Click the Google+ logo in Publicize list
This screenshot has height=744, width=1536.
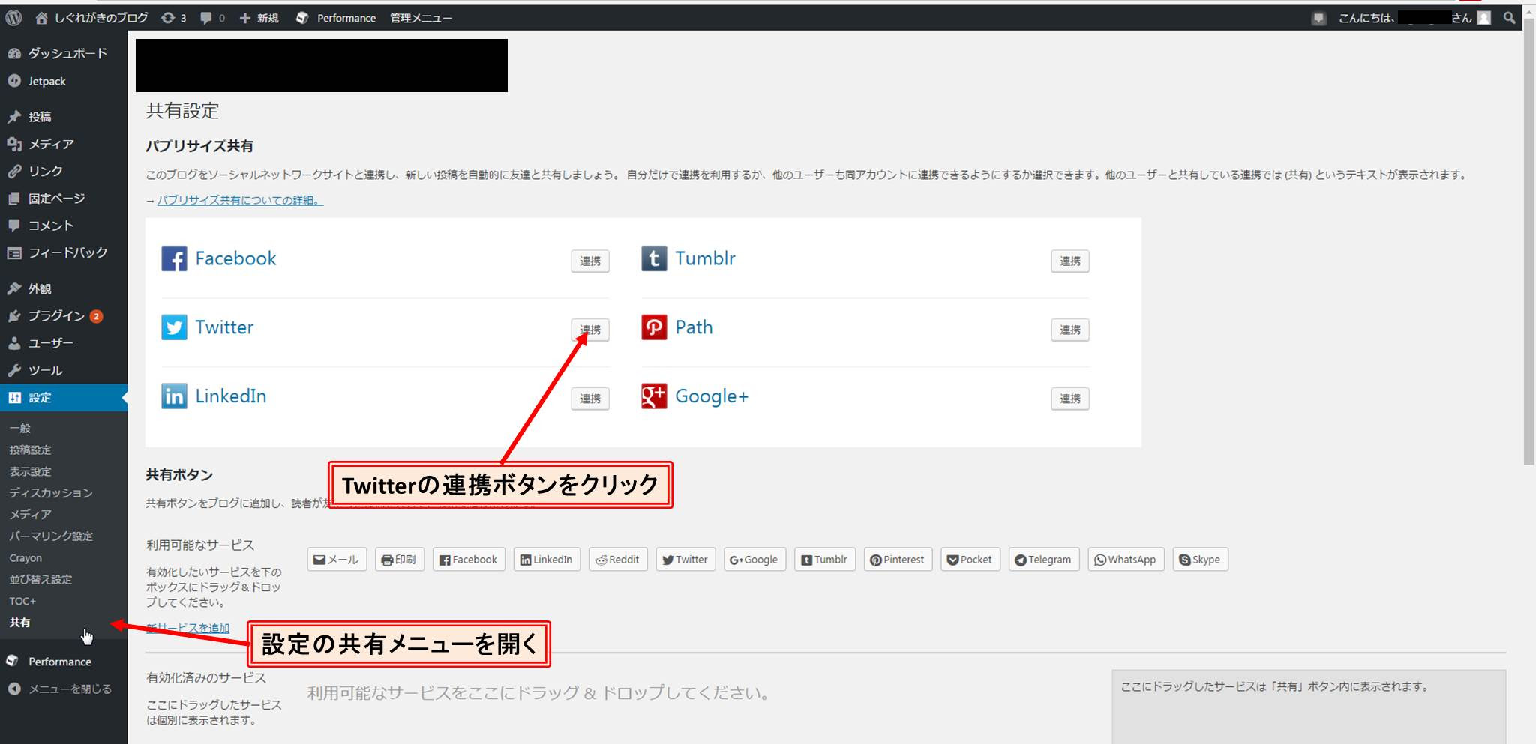point(654,396)
